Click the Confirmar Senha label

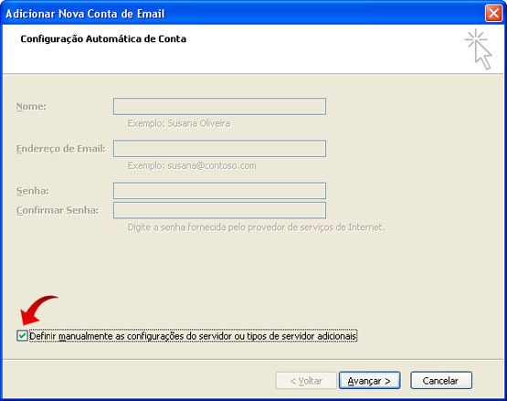click(x=58, y=210)
